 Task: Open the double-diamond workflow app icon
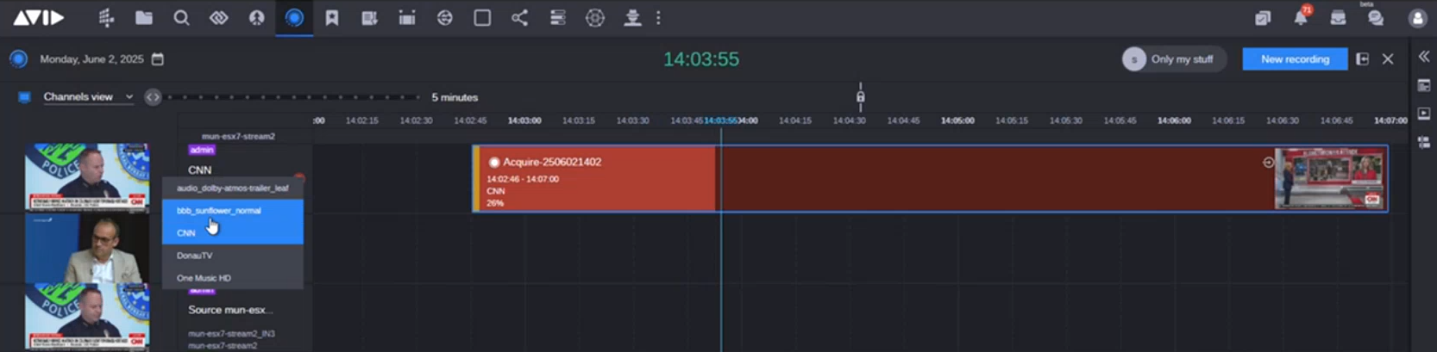pyautogui.click(x=219, y=17)
